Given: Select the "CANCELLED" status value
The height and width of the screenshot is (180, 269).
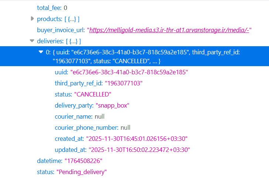Looking at the screenshot, I should [x=93, y=94].
